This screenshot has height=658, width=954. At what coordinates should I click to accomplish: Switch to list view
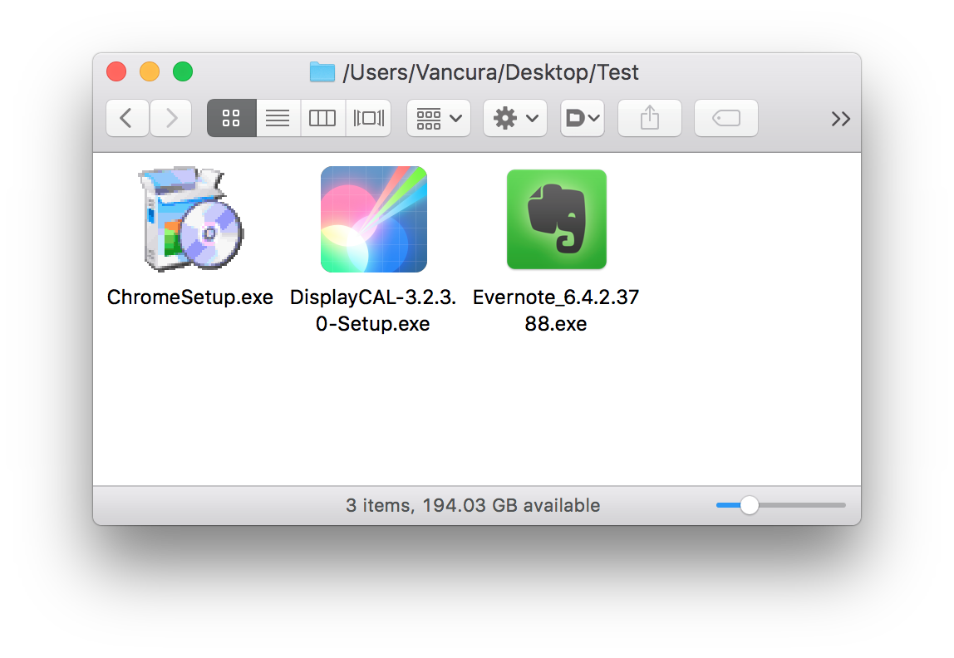click(278, 118)
